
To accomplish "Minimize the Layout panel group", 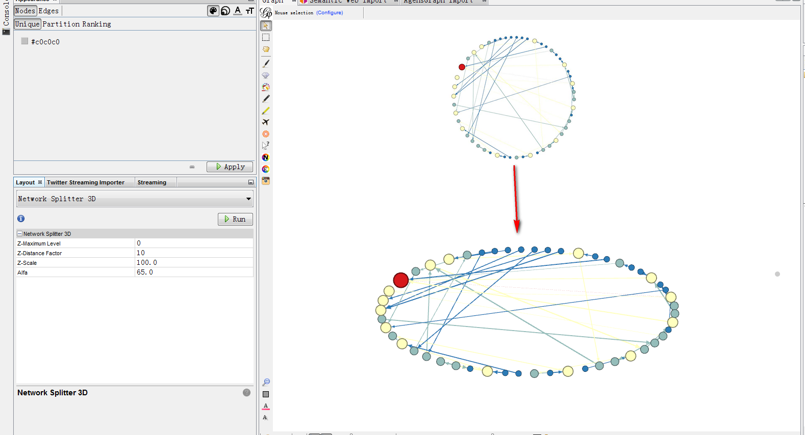I will [x=251, y=182].
